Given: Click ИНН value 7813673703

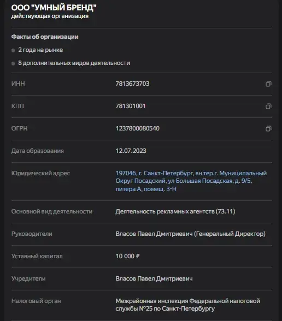Looking at the screenshot, I should (132, 84).
